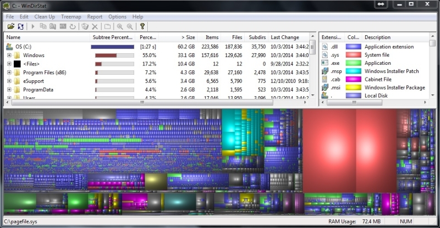Click the blue .dll color swatch
Viewport: 440px width, 228px height.
353,47
